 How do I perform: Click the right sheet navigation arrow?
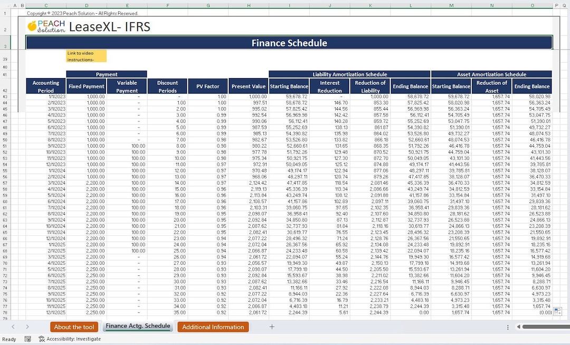(28, 327)
